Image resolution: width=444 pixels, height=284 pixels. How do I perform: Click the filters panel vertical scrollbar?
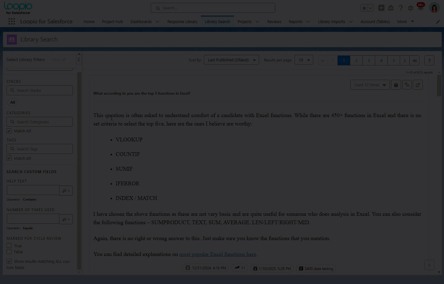(79, 171)
